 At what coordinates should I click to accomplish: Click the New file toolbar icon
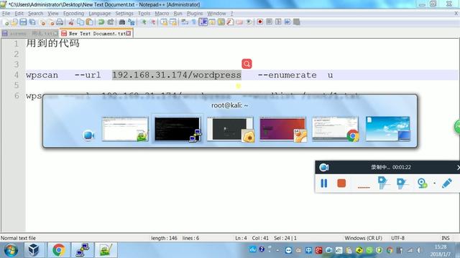(x=6, y=22)
